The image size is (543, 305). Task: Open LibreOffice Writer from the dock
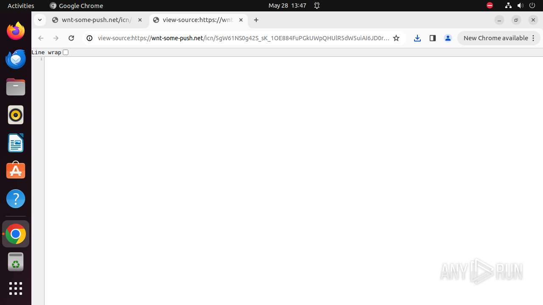[16, 143]
